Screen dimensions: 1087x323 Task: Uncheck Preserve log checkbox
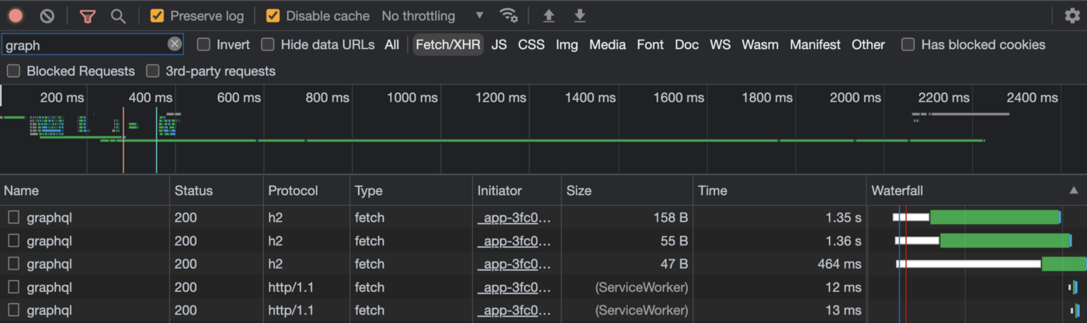(157, 16)
